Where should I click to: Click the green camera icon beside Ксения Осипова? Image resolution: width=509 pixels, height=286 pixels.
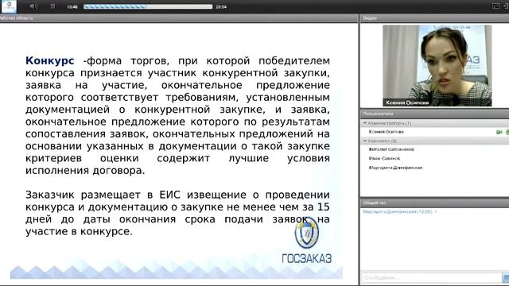(x=499, y=132)
